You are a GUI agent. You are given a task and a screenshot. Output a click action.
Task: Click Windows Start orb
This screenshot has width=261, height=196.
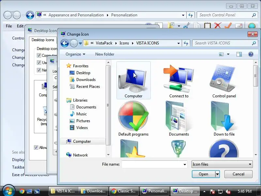8,191
